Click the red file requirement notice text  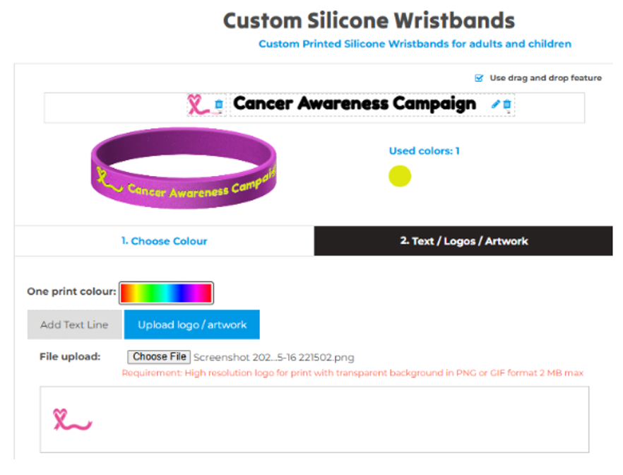(352, 373)
